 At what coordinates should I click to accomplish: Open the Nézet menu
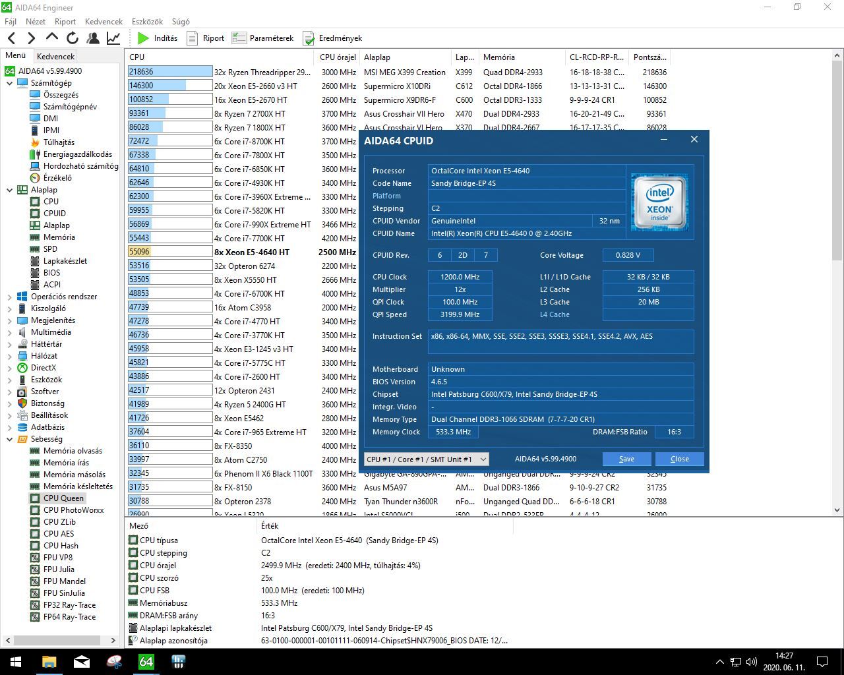[36, 21]
